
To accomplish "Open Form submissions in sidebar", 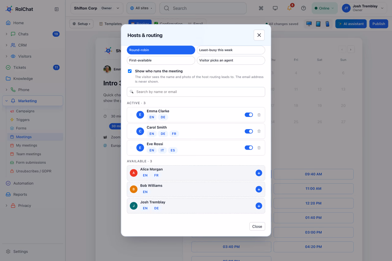I will pos(31,162).
